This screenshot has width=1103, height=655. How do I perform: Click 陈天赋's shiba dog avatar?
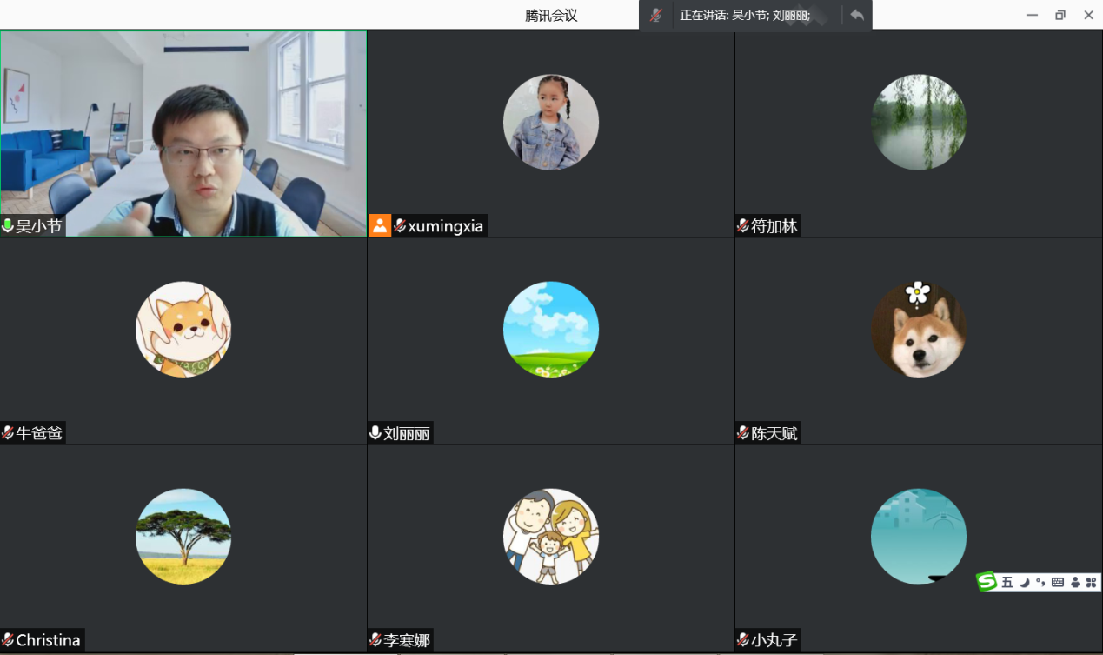tap(918, 330)
